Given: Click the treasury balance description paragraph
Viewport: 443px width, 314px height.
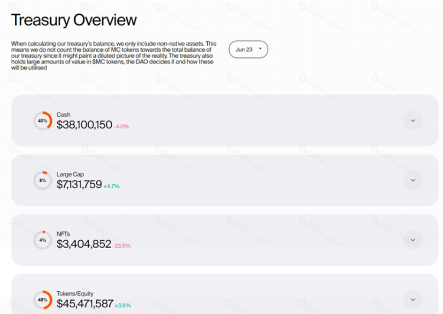Looking at the screenshot, I should click(x=114, y=56).
